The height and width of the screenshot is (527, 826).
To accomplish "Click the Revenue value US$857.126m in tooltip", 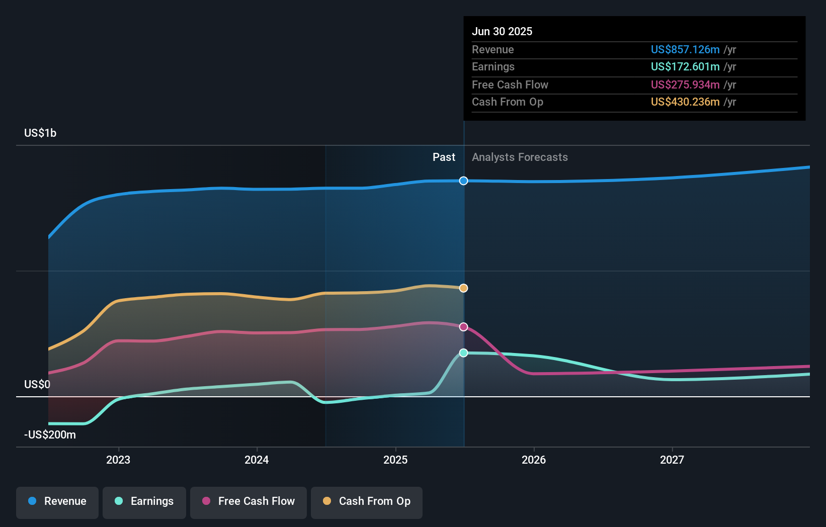I will coord(685,49).
